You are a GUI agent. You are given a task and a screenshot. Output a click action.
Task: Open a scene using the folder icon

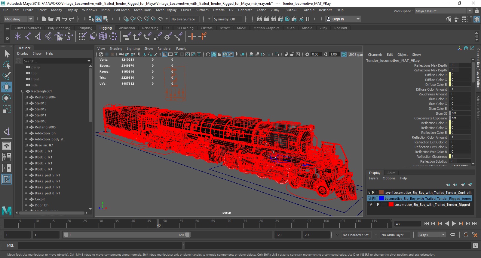51,19
